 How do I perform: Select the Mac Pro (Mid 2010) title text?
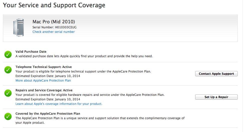click(x=54, y=22)
